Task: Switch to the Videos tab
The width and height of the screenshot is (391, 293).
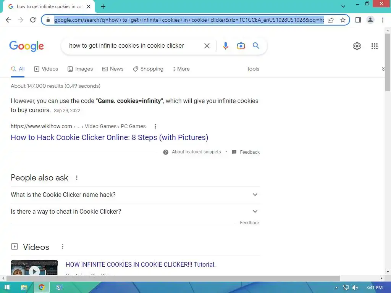Action: coord(46,69)
